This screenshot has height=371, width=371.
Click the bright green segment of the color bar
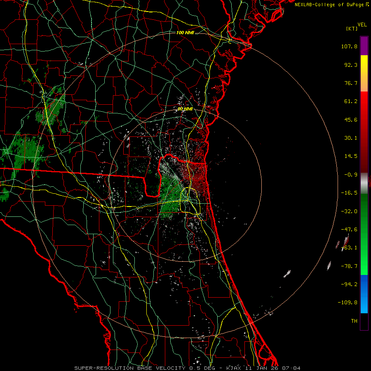point(364,234)
